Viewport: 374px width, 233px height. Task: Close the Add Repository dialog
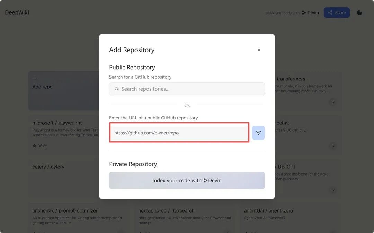tap(259, 50)
